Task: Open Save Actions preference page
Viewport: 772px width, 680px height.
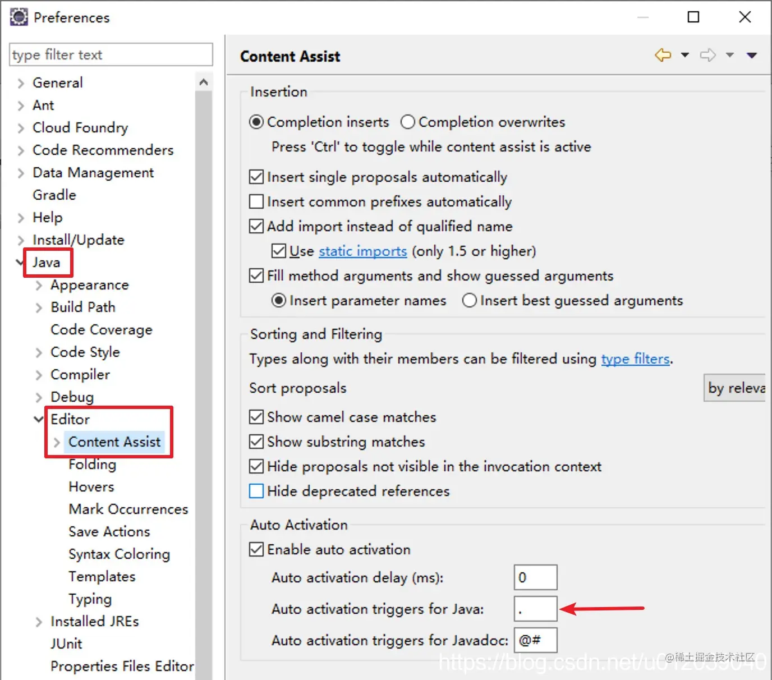Action: [x=109, y=531]
